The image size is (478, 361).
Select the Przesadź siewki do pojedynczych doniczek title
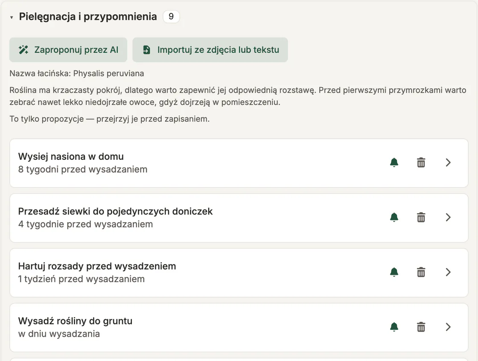115,211
